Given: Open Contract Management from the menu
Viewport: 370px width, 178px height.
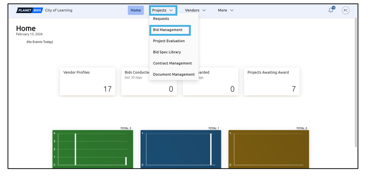Looking at the screenshot, I should (x=172, y=63).
